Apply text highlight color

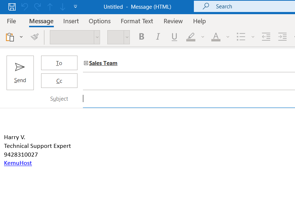pyautogui.click(x=191, y=37)
